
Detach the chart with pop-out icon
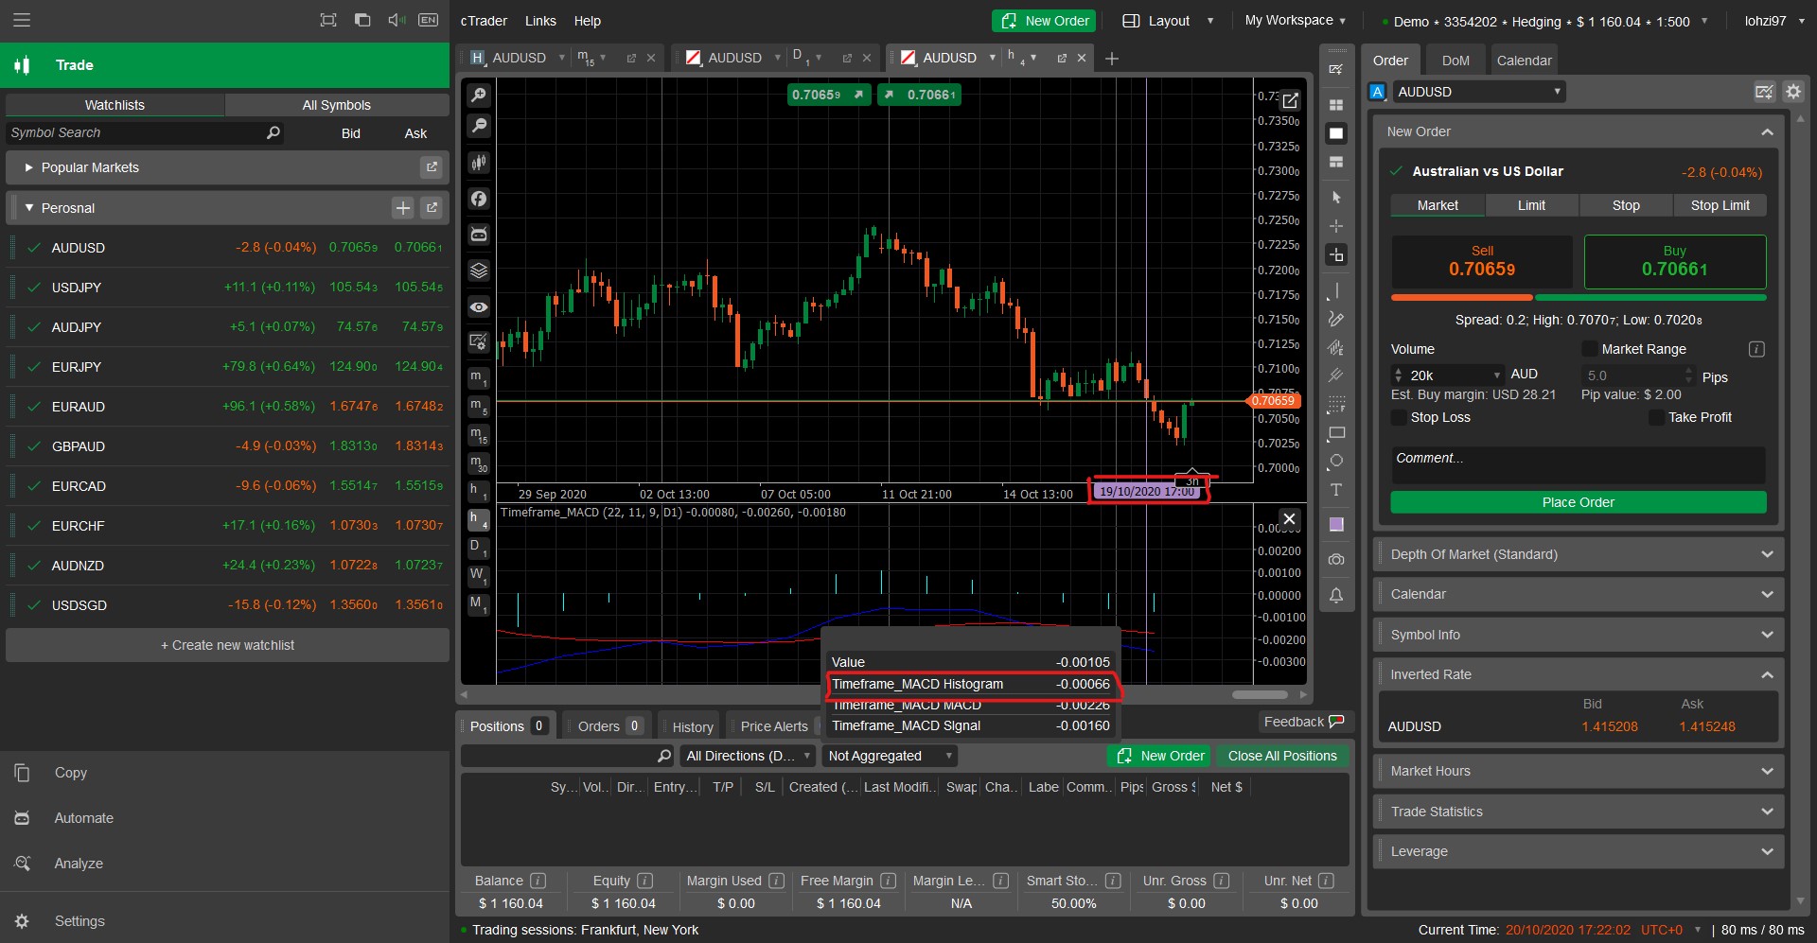[1289, 99]
